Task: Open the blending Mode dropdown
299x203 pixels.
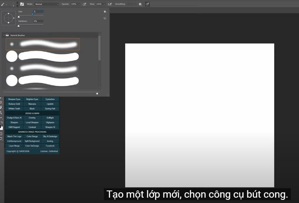Action: pos(46,4)
